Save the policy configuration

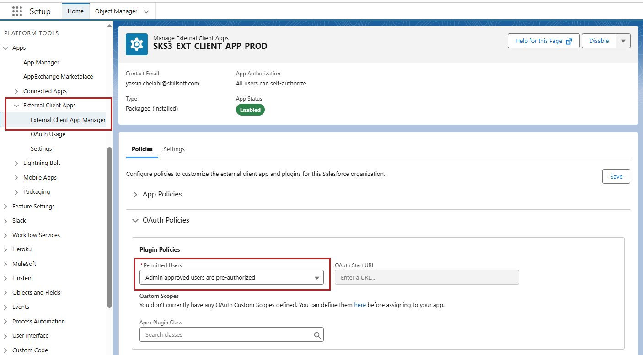tap(616, 176)
